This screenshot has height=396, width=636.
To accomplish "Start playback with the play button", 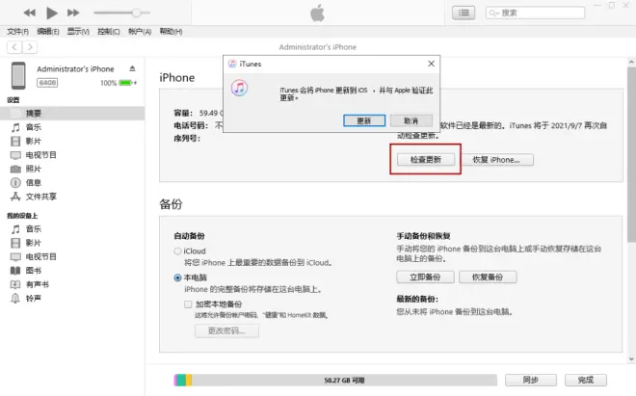I will [x=51, y=13].
